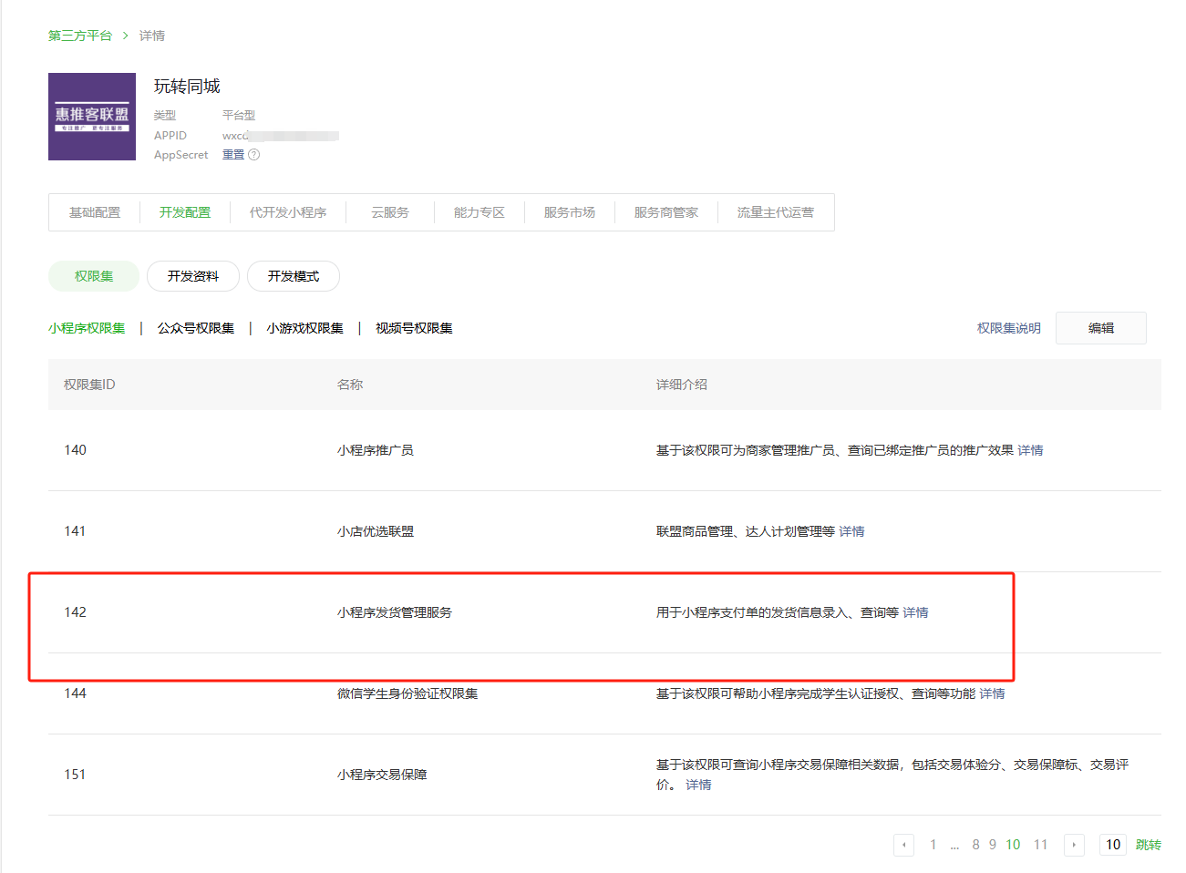Click the 玩转同城 platform title
Screen dimensions: 1186x873
187,87
